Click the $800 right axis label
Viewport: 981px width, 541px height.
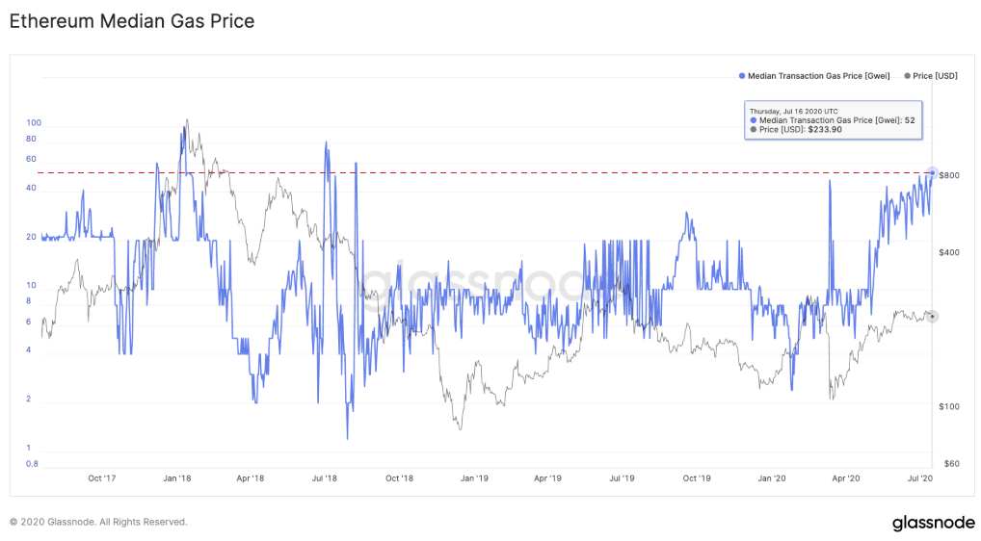[x=948, y=175]
